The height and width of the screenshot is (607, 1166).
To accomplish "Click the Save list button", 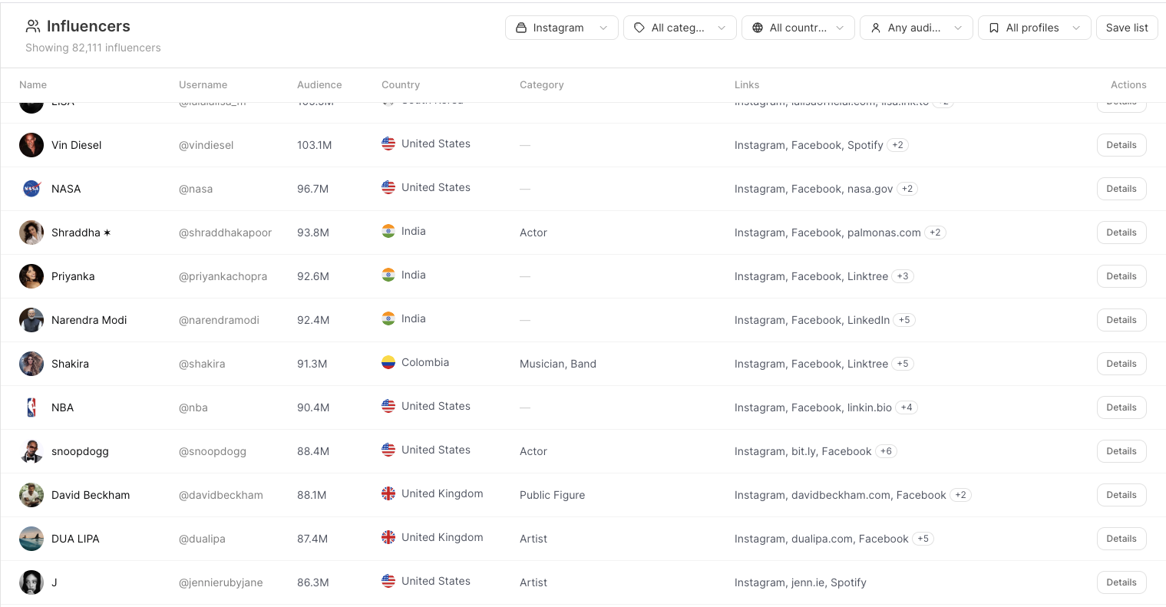I will coord(1127,28).
